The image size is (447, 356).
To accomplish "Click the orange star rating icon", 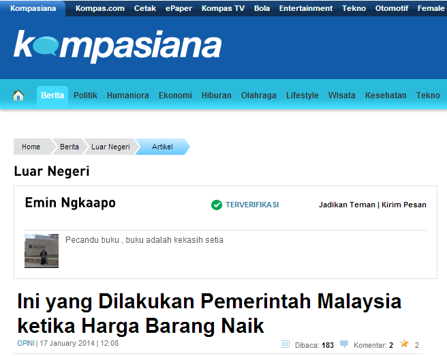I will 404,344.
